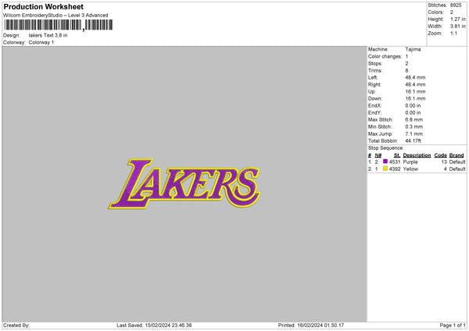This screenshot has width=469, height=331.
Task: Click the Stop Sequence heading
Action: coord(386,148)
